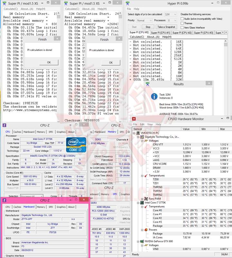The width and height of the screenshot is (232, 258).
Task: Enable Audio Vista incompatibility checkbox
Action: click(182, 19)
